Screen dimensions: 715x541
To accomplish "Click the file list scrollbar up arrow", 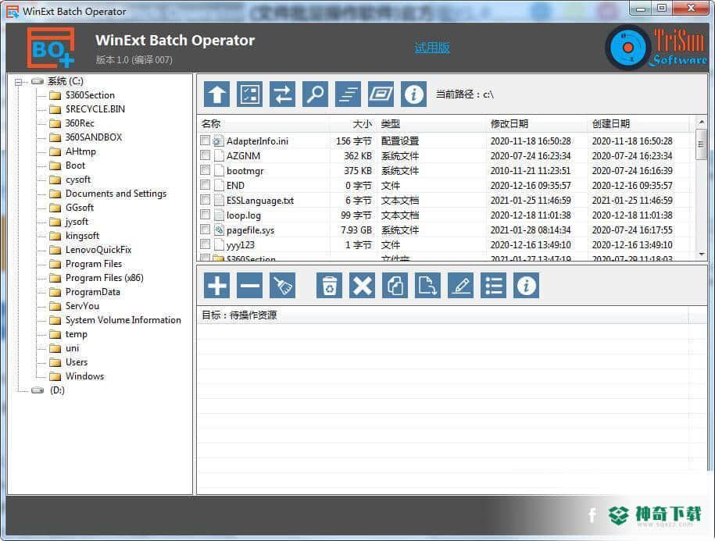I will (701, 122).
